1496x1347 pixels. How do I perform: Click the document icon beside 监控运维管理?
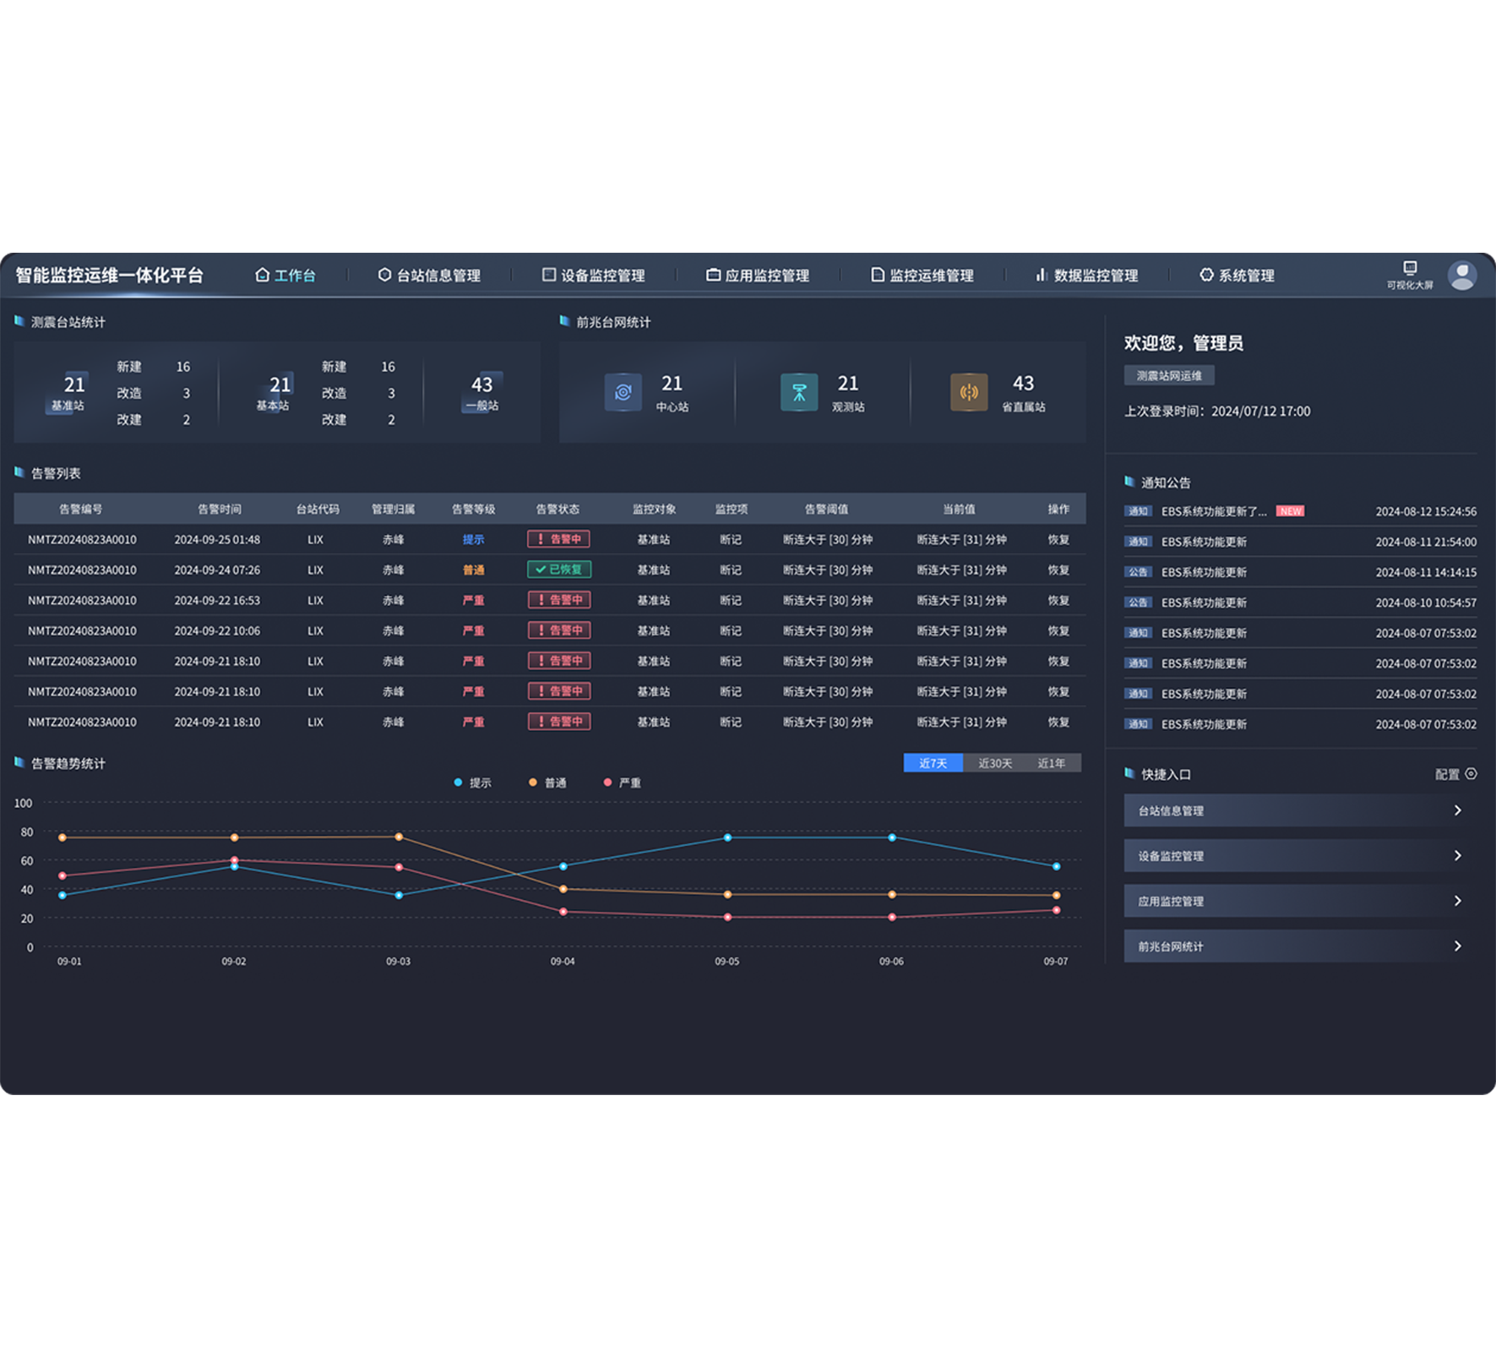[878, 275]
